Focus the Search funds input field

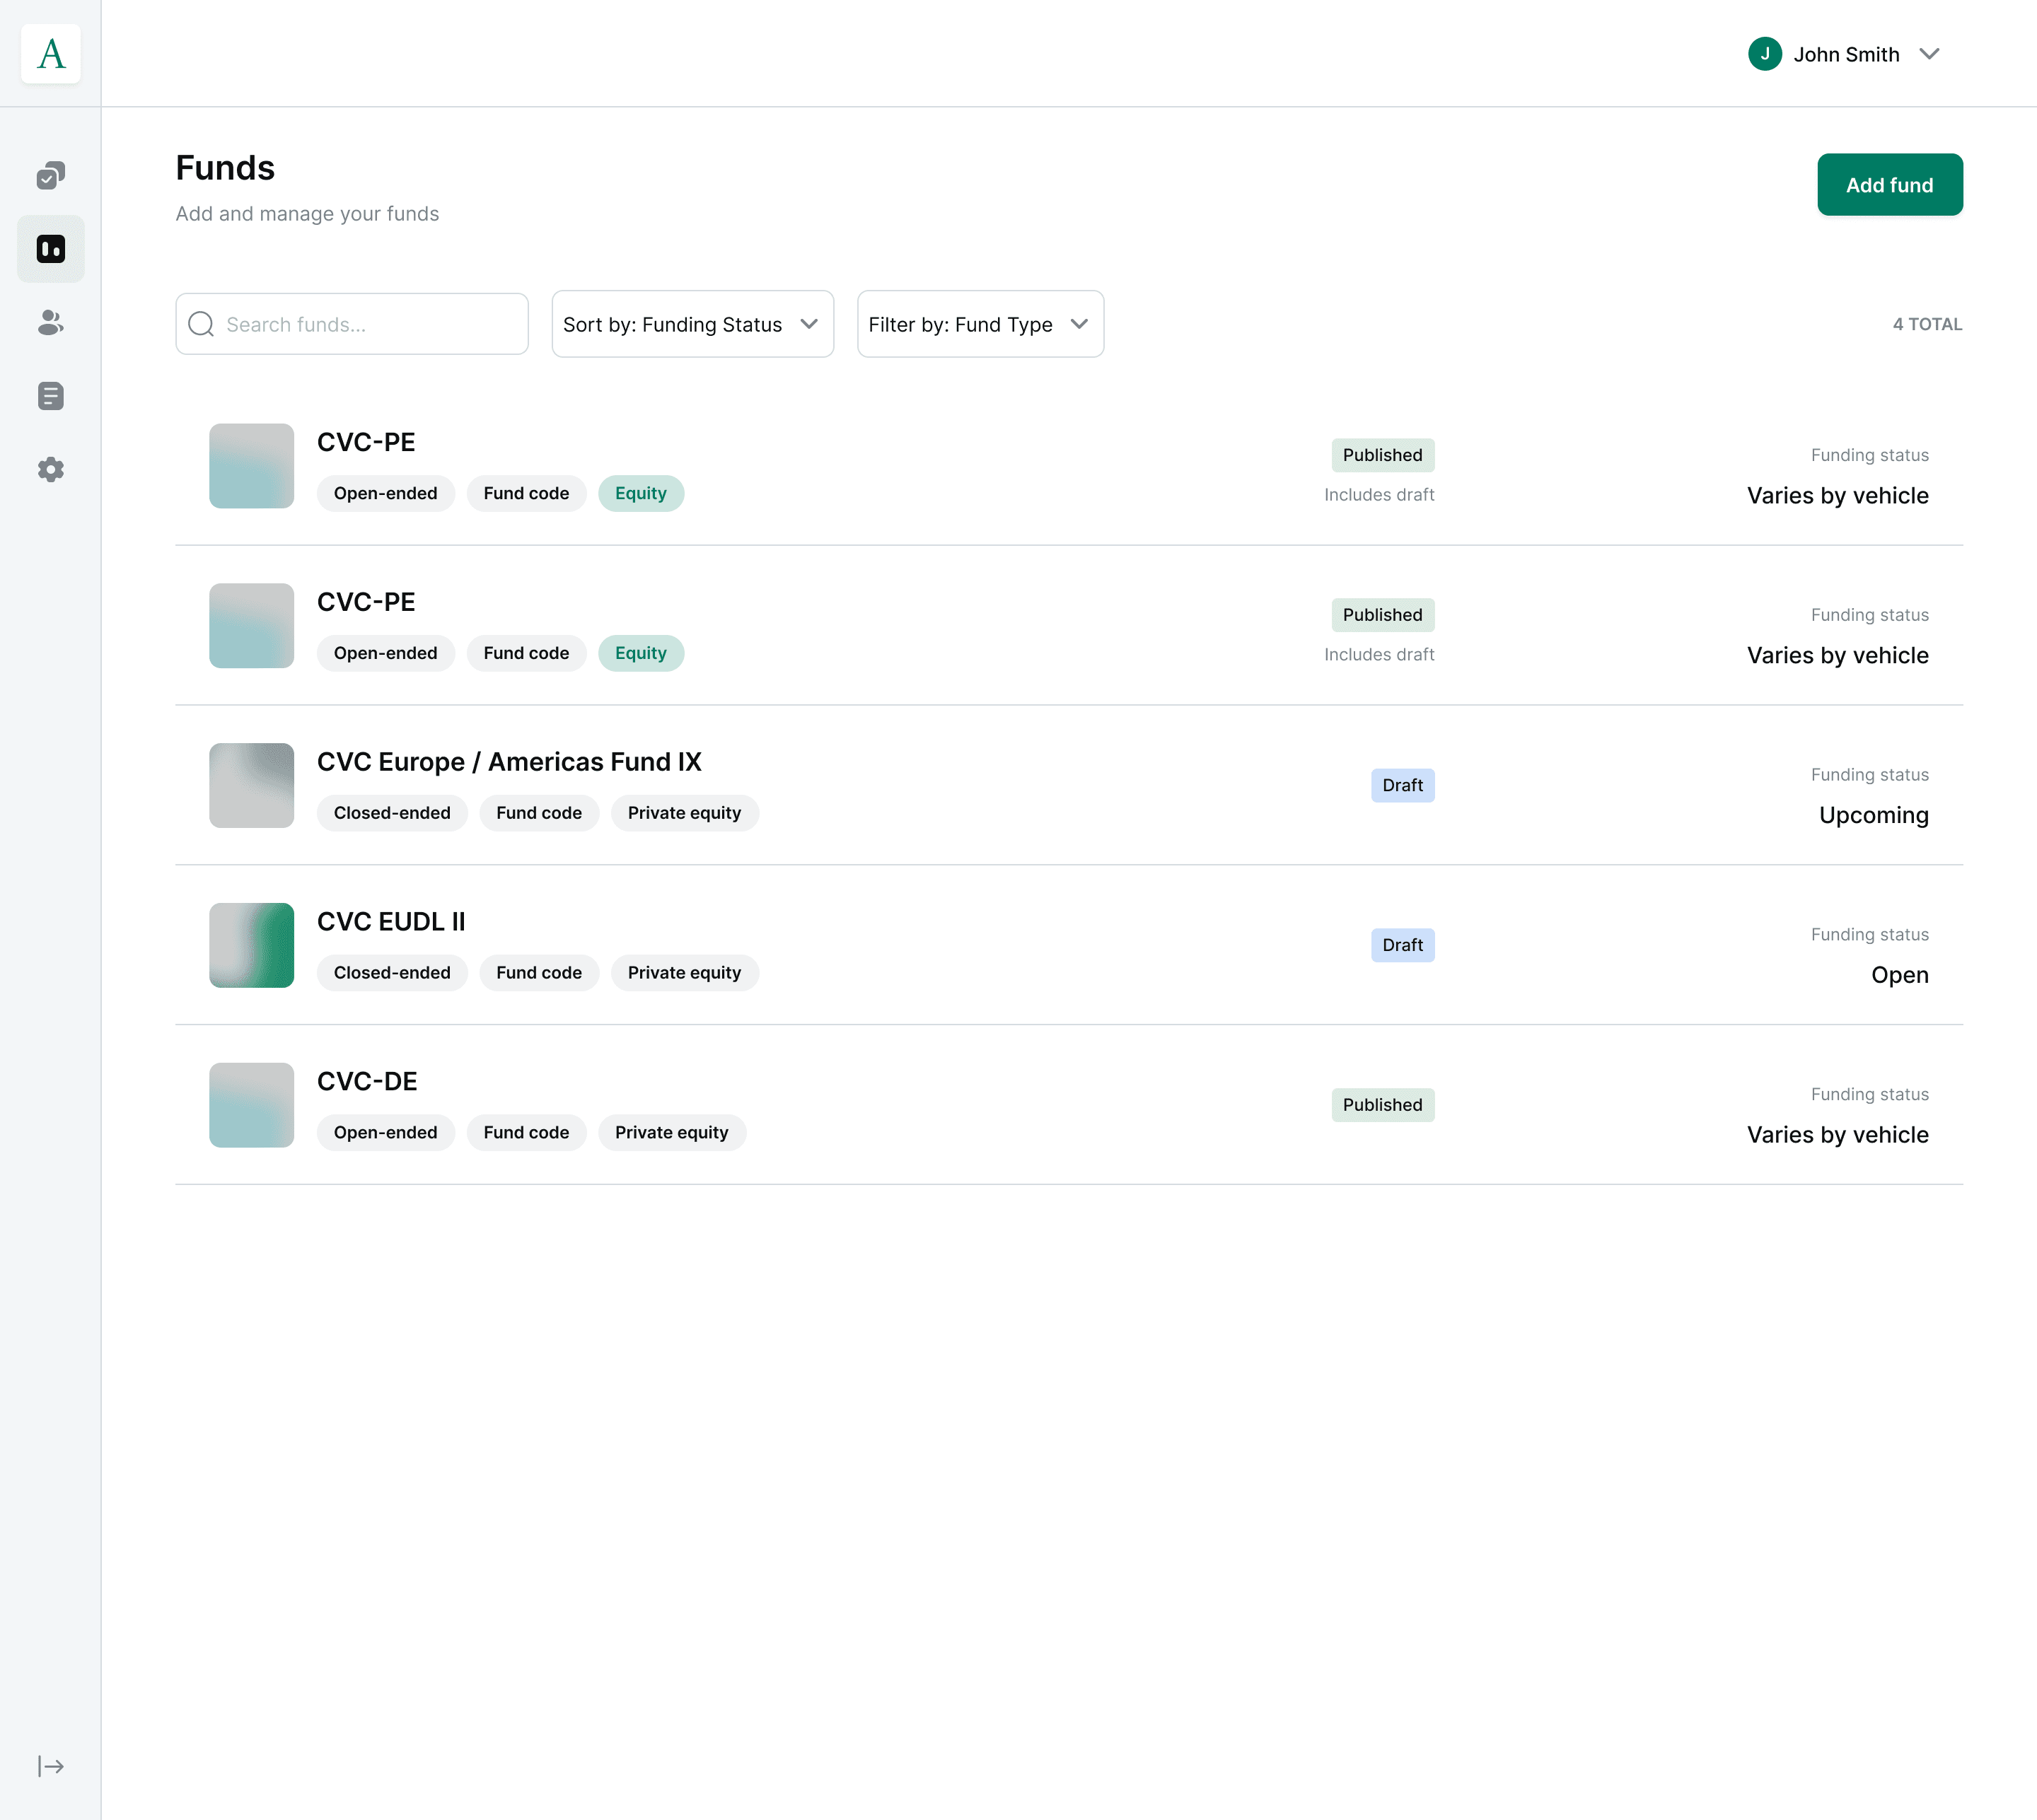pyautogui.click(x=352, y=324)
